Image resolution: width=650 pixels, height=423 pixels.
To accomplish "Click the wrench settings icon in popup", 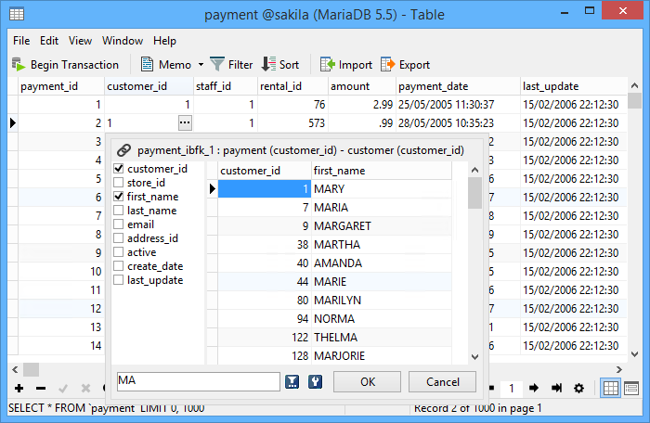I will (x=315, y=381).
